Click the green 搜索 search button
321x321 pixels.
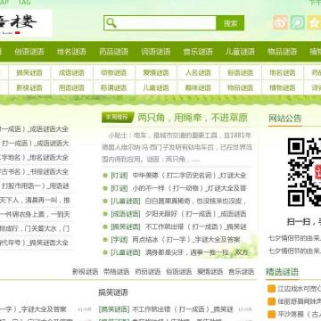point(230,23)
